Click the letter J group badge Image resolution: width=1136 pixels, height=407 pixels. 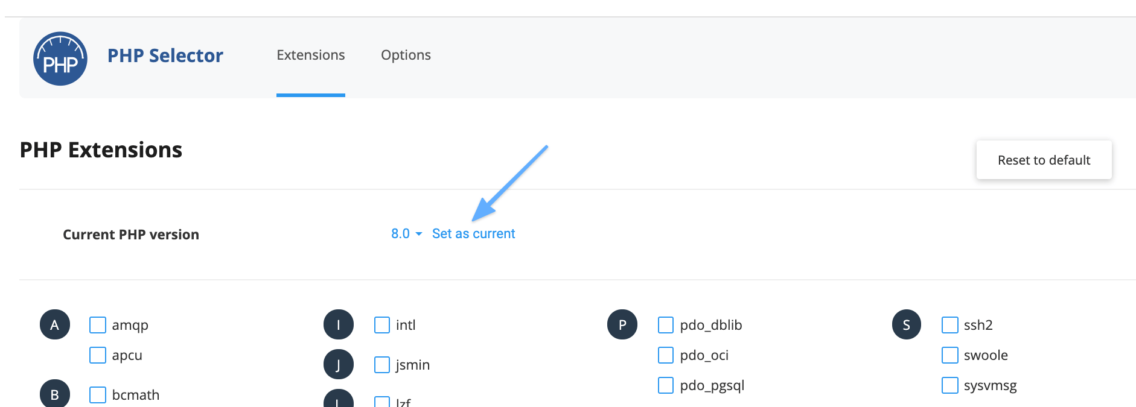(x=339, y=364)
